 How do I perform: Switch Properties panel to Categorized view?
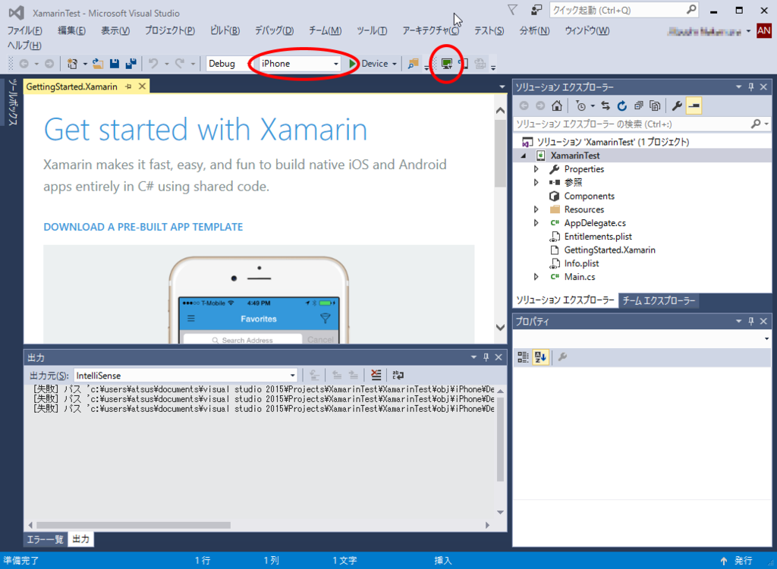pos(523,357)
